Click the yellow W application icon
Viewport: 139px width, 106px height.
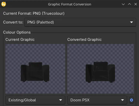coord(4,4)
